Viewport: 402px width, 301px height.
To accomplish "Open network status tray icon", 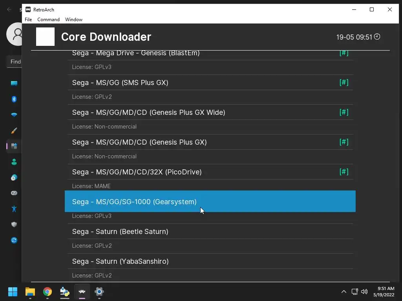I will pos(355,292).
